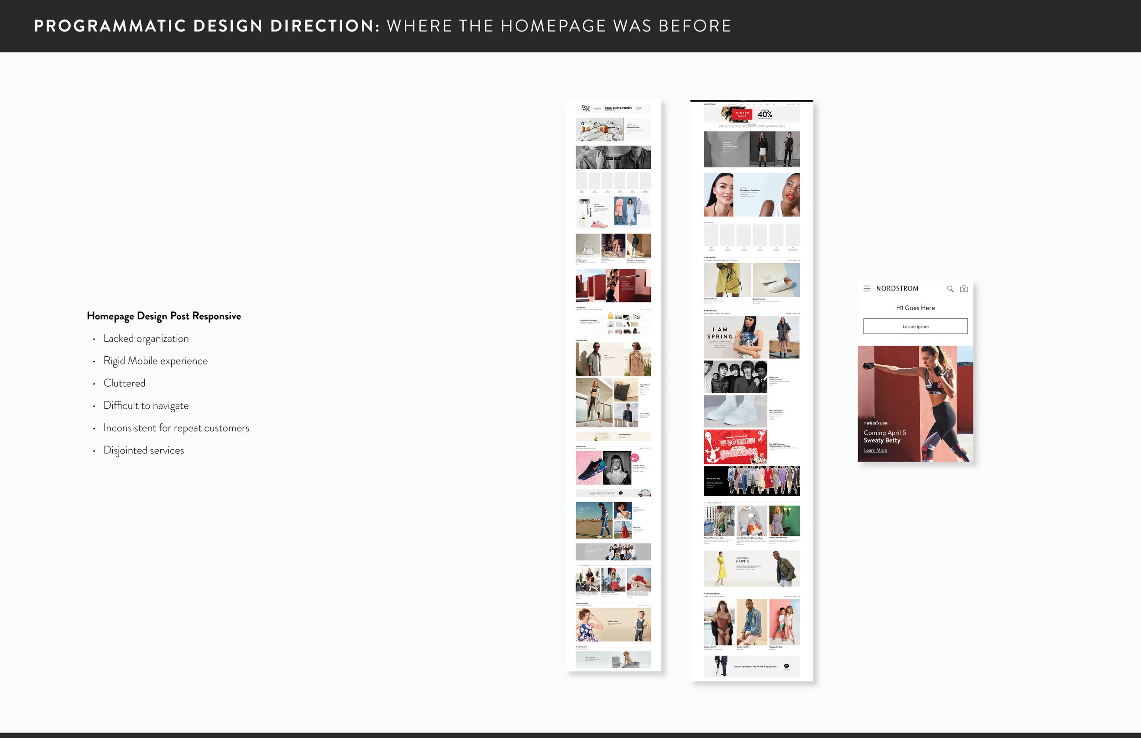This screenshot has height=738, width=1141.
Task: Expand the Sign In dropdown in the desktop nav
Action: tap(795, 104)
